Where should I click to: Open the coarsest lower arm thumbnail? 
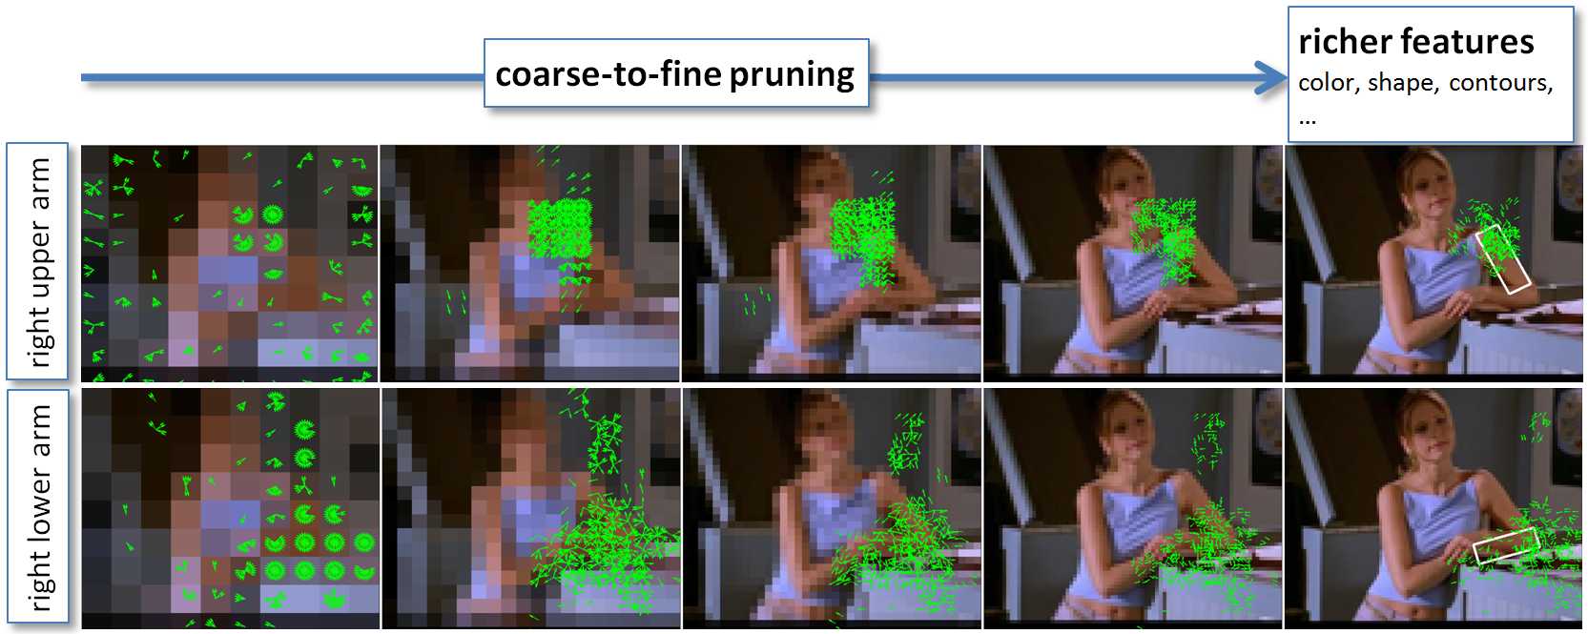[230, 508]
